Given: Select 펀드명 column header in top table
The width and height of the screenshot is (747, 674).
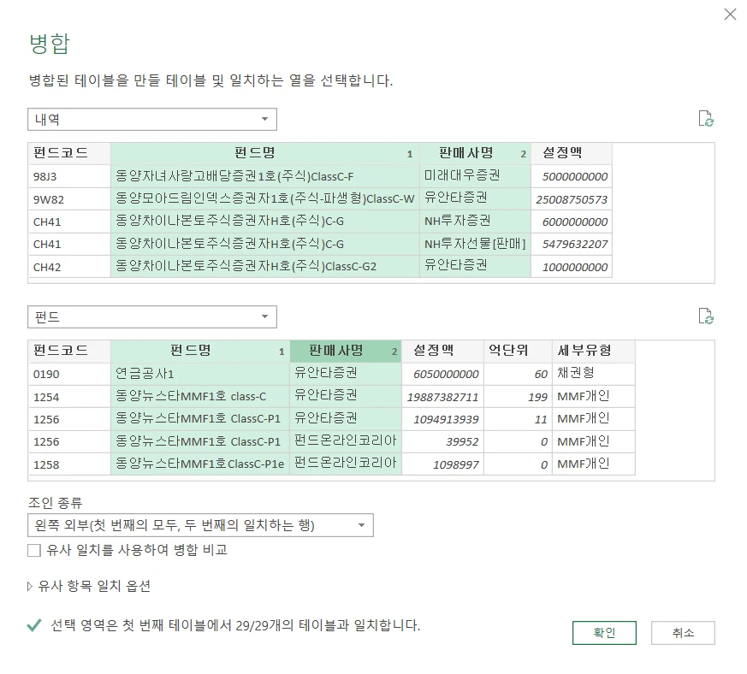Looking at the screenshot, I should point(255,153).
